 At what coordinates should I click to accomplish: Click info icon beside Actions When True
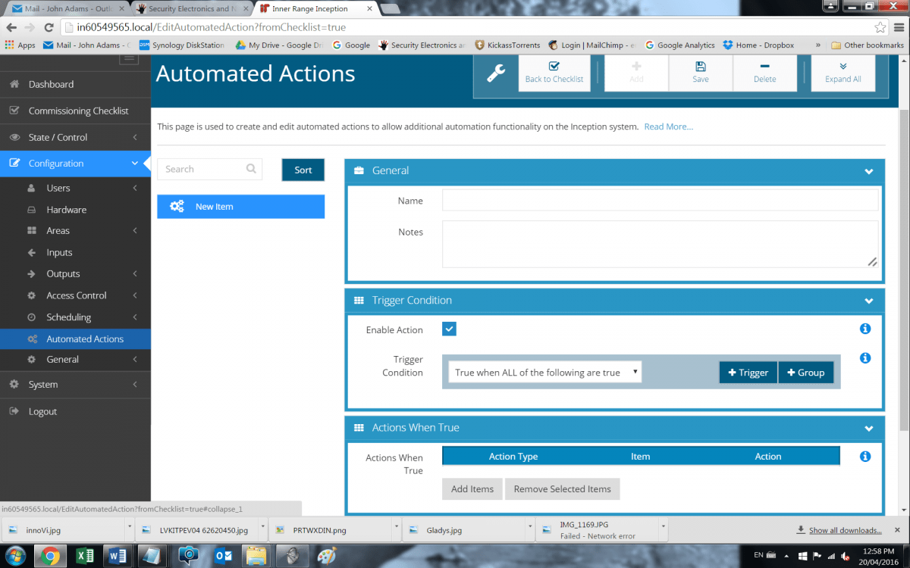click(x=865, y=457)
